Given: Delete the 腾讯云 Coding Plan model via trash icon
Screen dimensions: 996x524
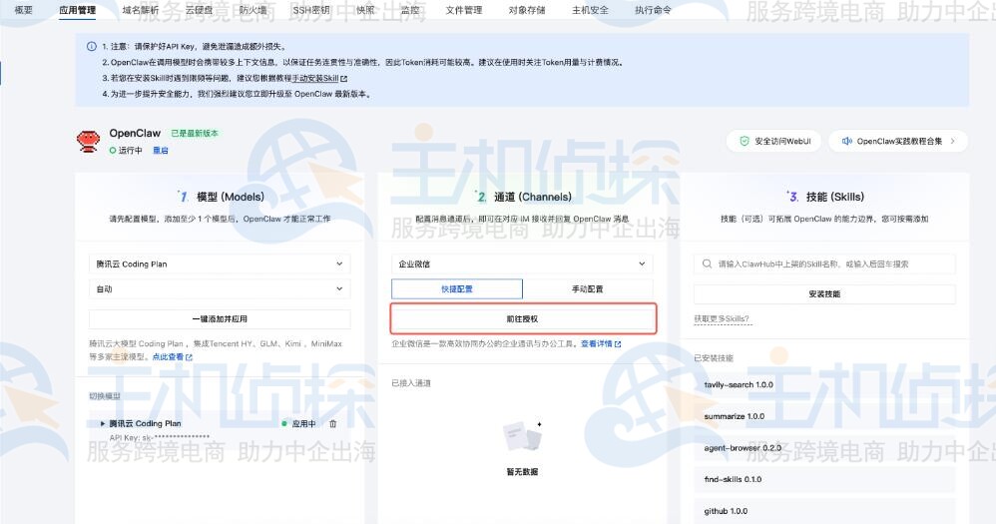Looking at the screenshot, I should tap(333, 423).
